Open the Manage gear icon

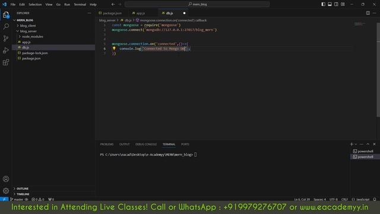[6, 191]
